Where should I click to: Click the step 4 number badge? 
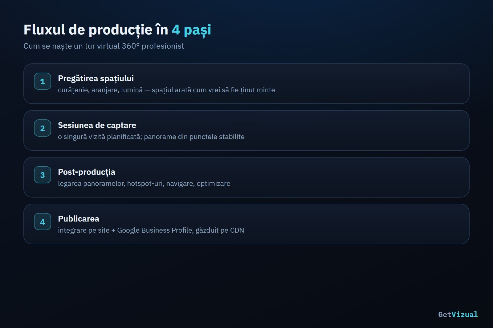pyautogui.click(x=43, y=222)
